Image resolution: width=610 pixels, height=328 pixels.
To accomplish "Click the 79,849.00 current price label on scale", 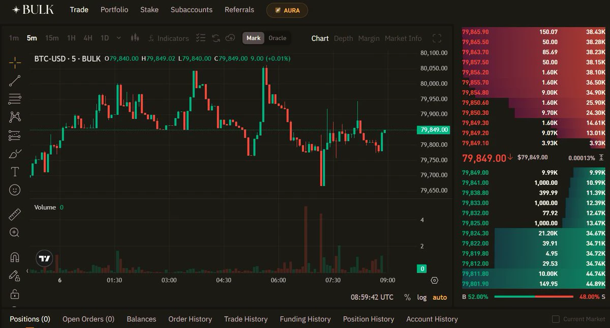I will pos(434,129).
